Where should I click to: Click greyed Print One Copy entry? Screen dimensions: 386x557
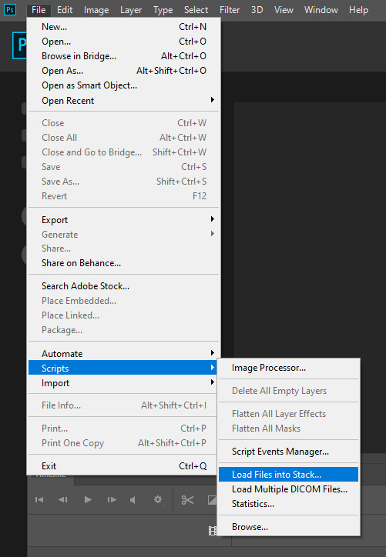pos(123,443)
